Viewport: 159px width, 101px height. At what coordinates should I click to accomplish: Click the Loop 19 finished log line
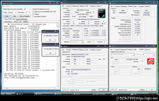[x=23, y=68]
